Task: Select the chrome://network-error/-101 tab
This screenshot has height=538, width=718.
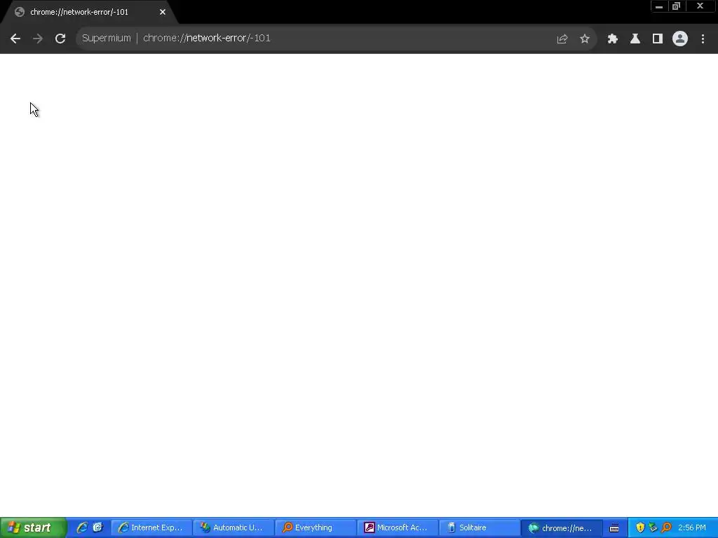Action: click(x=87, y=12)
